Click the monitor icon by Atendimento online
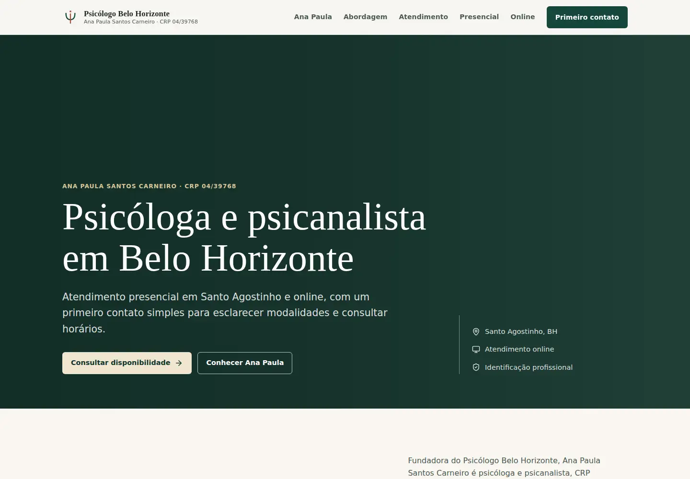Image resolution: width=690 pixels, height=479 pixels. [x=476, y=349]
